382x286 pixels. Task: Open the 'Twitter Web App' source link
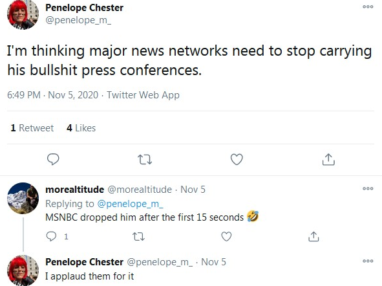click(143, 95)
